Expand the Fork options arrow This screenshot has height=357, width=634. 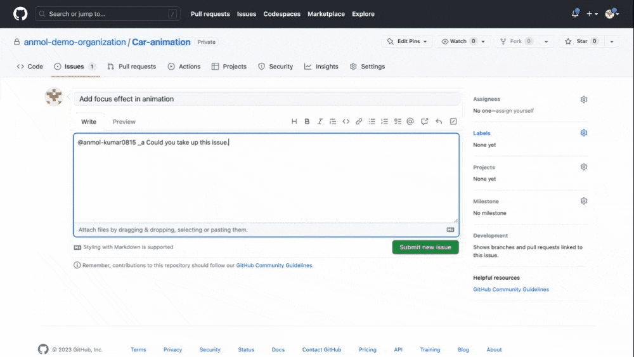pos(547,42)
